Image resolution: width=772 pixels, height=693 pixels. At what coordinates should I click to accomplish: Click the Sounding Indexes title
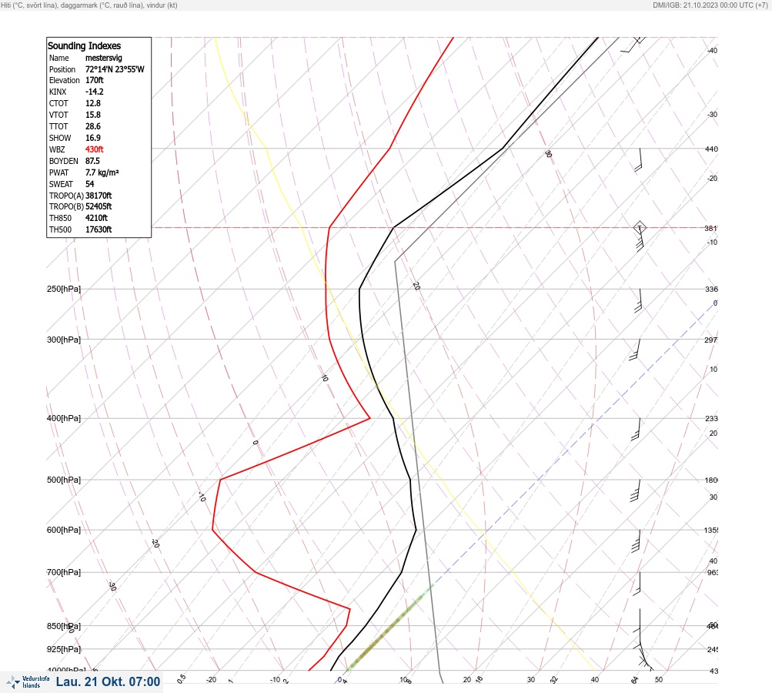[x=84, y=45]
